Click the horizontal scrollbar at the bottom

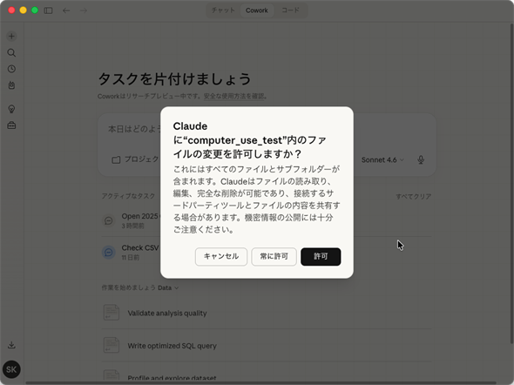pos(260,382)
